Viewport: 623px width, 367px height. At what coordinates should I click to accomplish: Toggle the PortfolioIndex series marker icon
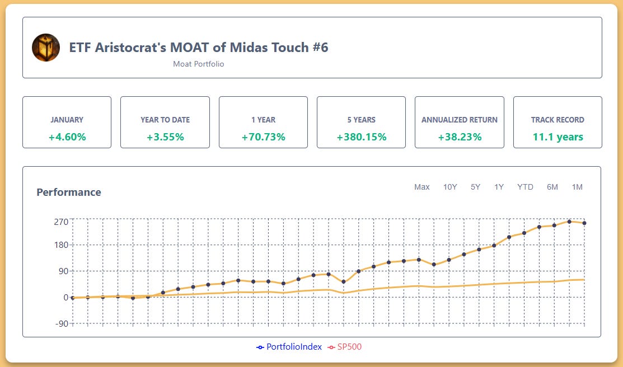[259, 347]
